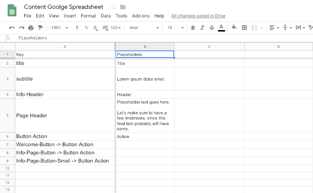Select the Page Header cell
The width and height of the screenshot is (313, 193).
tap(65, 115)
